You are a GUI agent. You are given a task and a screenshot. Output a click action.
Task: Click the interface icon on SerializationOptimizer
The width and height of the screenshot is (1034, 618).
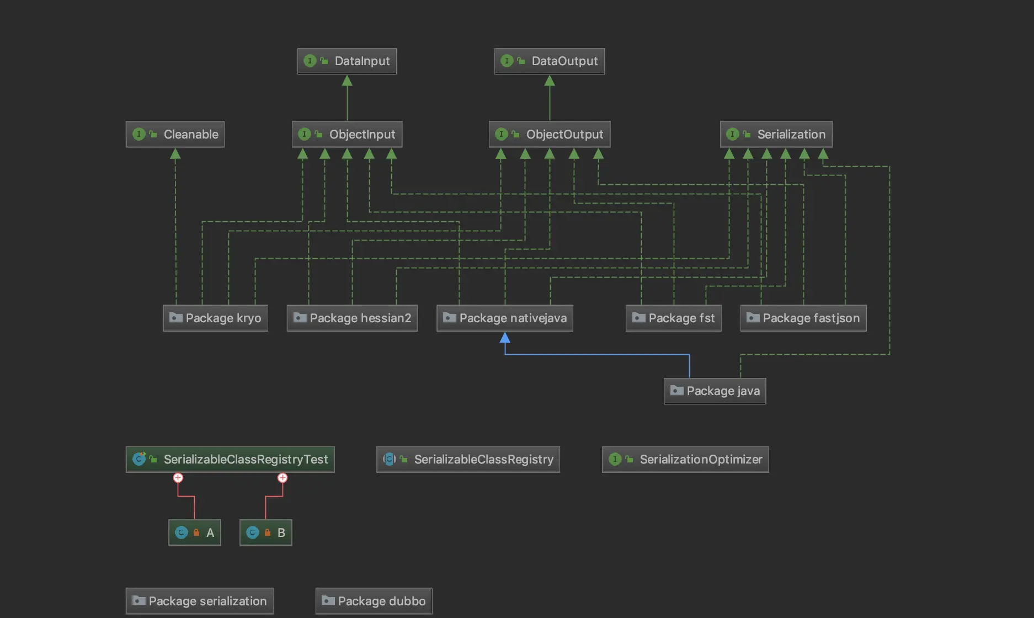click(x=615, y=459)
